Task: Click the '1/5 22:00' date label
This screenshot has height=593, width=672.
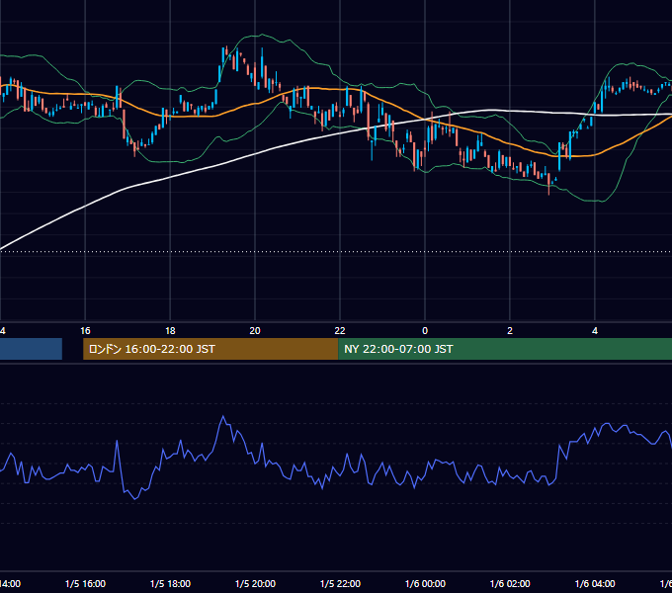Action: 340,583
